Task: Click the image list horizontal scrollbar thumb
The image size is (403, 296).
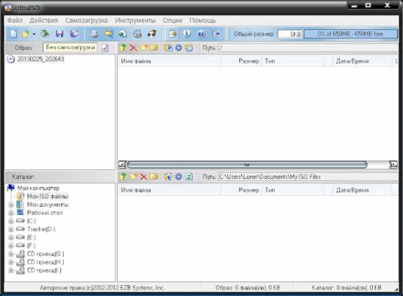Action: (x=247, y=164)
